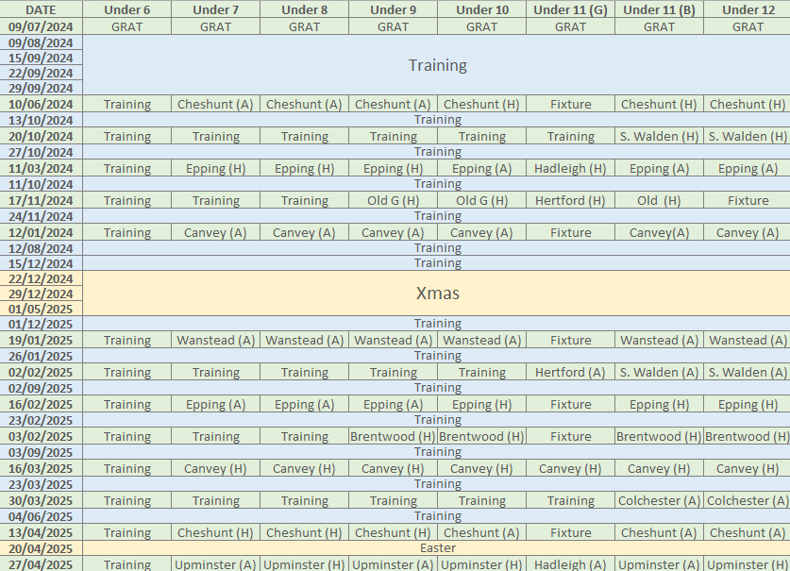Click the Easter row cell
This screenshot has height=571, width=790.
pos(437,547)
